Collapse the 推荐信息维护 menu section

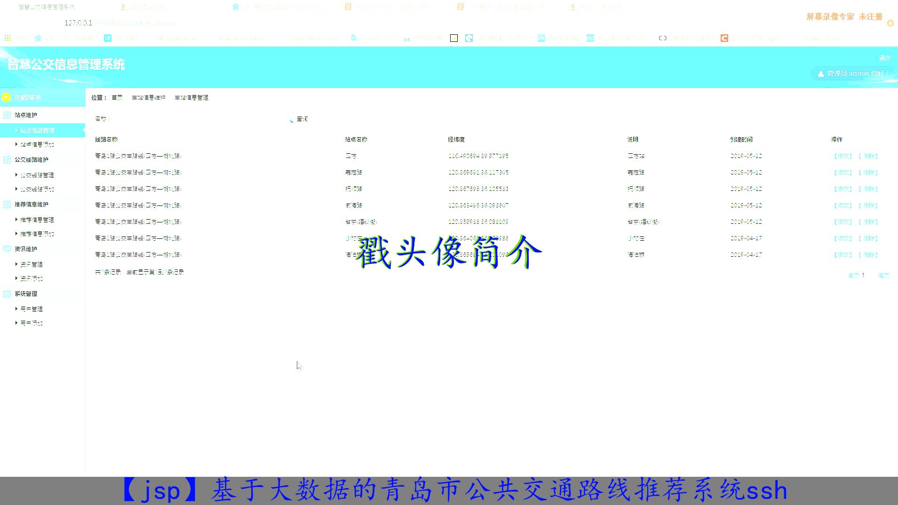coord(32,205)
